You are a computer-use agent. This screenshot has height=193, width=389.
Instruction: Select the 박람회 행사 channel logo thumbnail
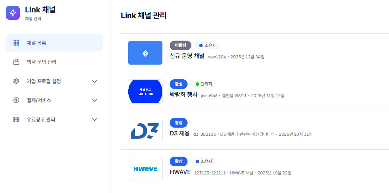(145, 91)
